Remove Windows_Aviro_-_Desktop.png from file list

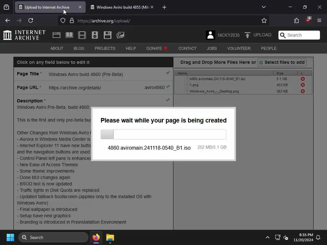pos(303,91)
